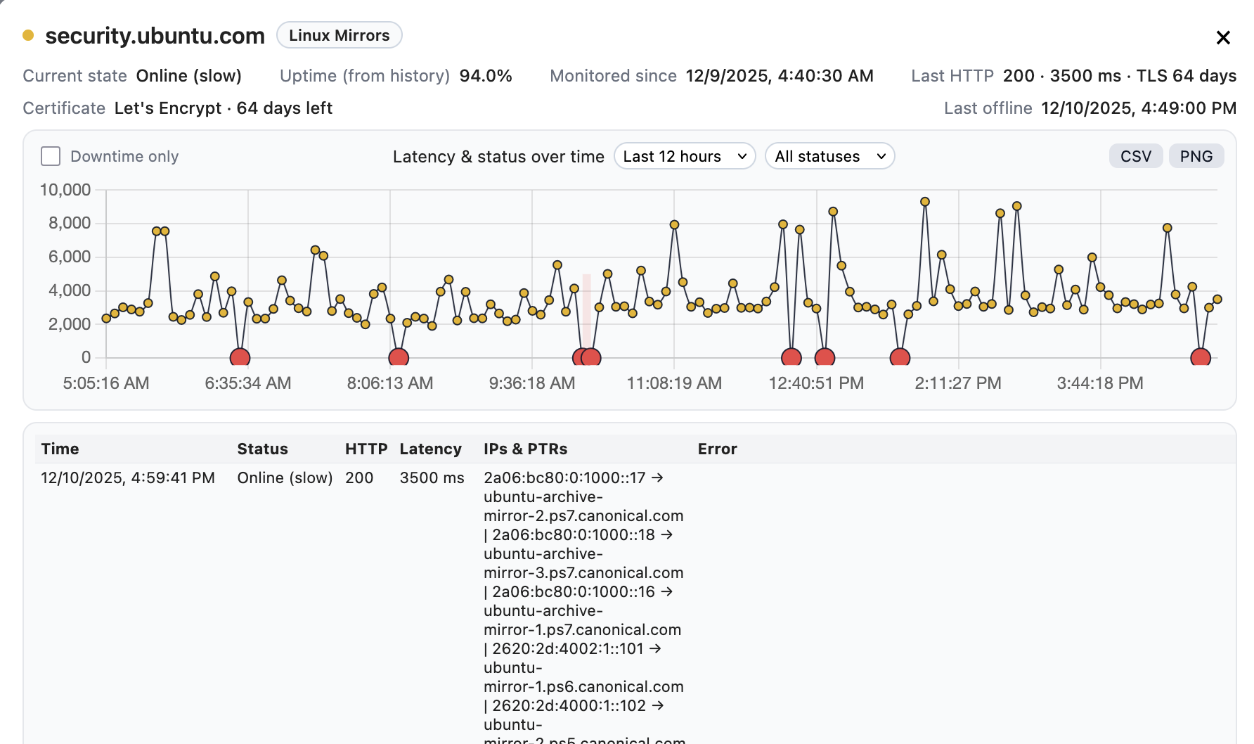Viewport: 1254px width, 744px height.
Task: Click the security.ubuntu.com title
Action: (x=155, y=35)
